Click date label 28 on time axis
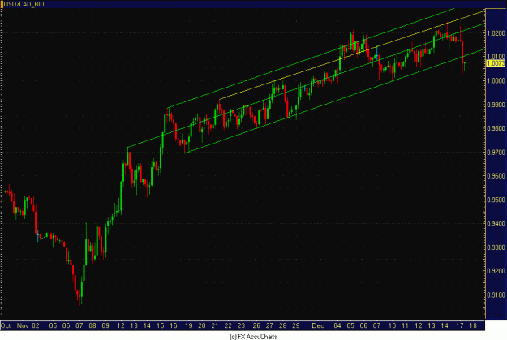The image size is (507, 340). click(x=283, y=325)
